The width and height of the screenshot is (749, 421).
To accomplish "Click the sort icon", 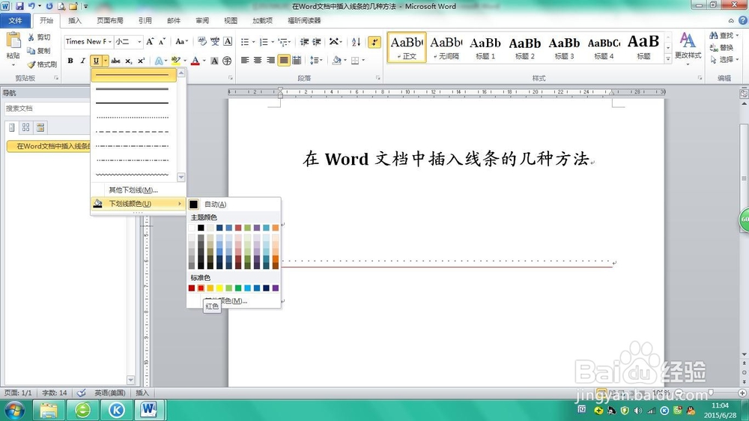I will click(x=356, y=42).
